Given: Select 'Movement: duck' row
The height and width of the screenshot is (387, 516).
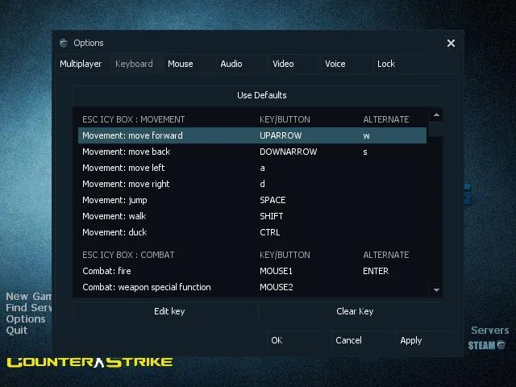Looking at the screenshot, I should pyautogui.click(x=252, y=232).
